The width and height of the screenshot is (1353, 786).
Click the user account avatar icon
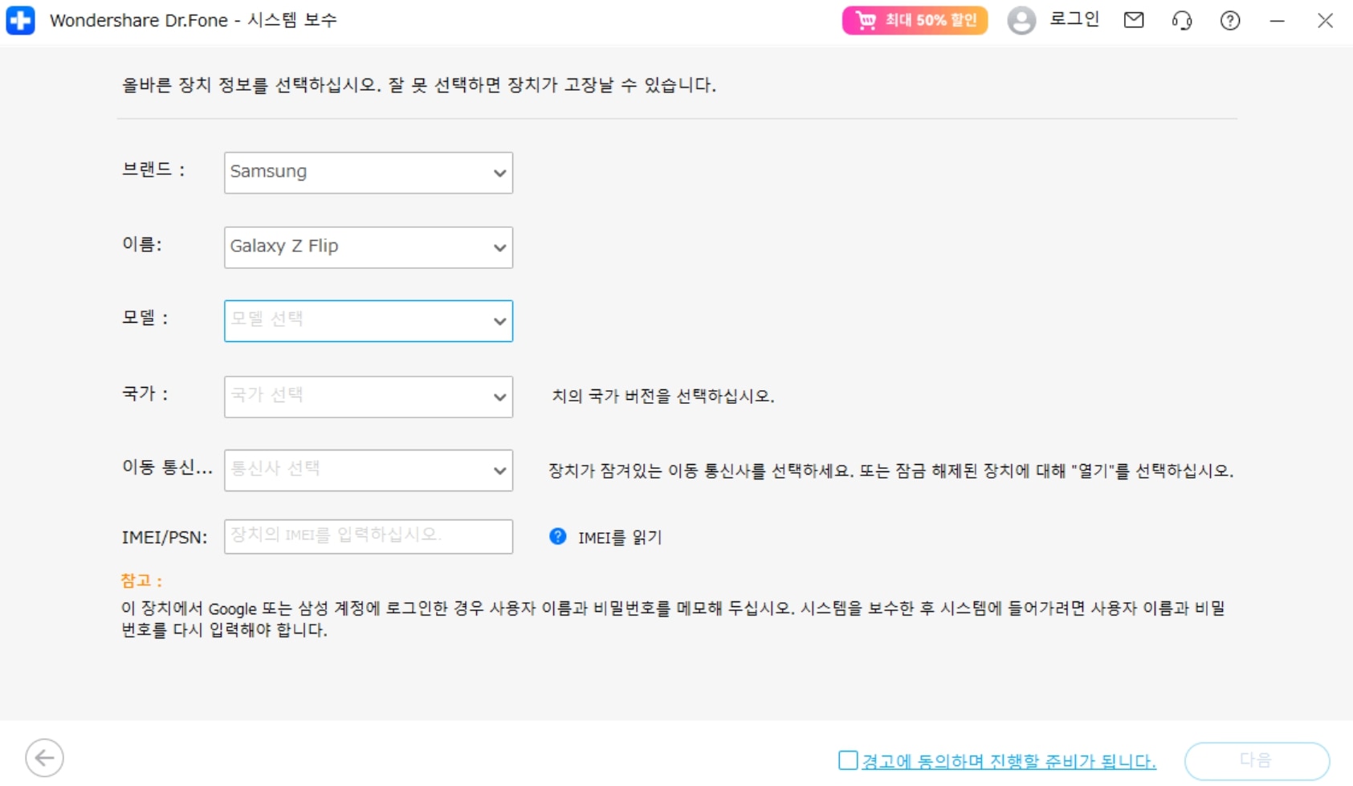coord(1021,20)
